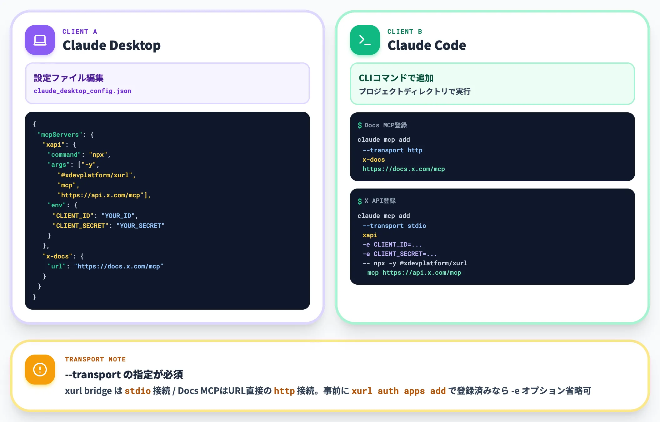660x422 pixels.
Task: Click the --transport の指定が必須 heading
Action: (124, 375)
